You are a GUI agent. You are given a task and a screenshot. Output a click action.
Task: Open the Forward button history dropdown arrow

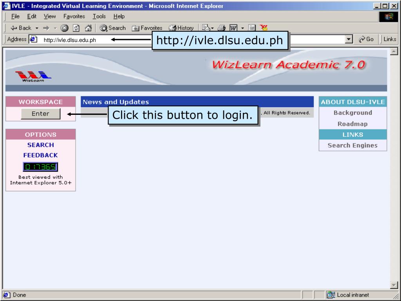(x=55, y=28)
